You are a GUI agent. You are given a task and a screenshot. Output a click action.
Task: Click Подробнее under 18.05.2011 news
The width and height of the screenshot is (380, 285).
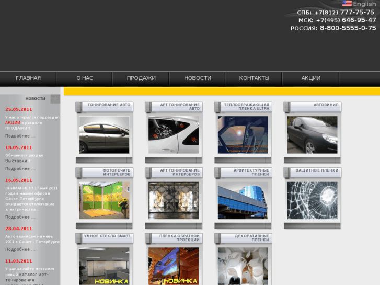(20, 169)
